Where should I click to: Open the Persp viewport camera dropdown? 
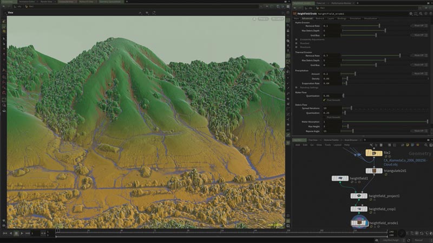(263, 19)
